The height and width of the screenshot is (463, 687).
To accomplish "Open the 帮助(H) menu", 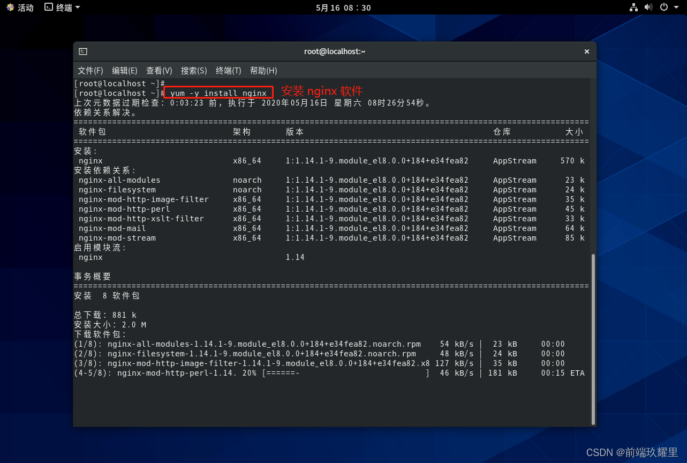I will coord(262,70).
